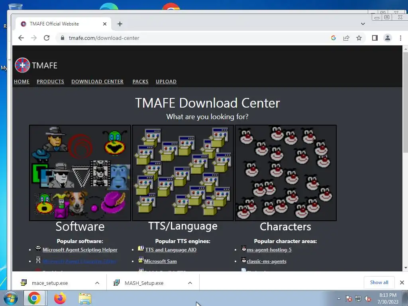The image size is (408, 306).
Task: Click the browser forward arrow
Action: (x=34, y=38)
